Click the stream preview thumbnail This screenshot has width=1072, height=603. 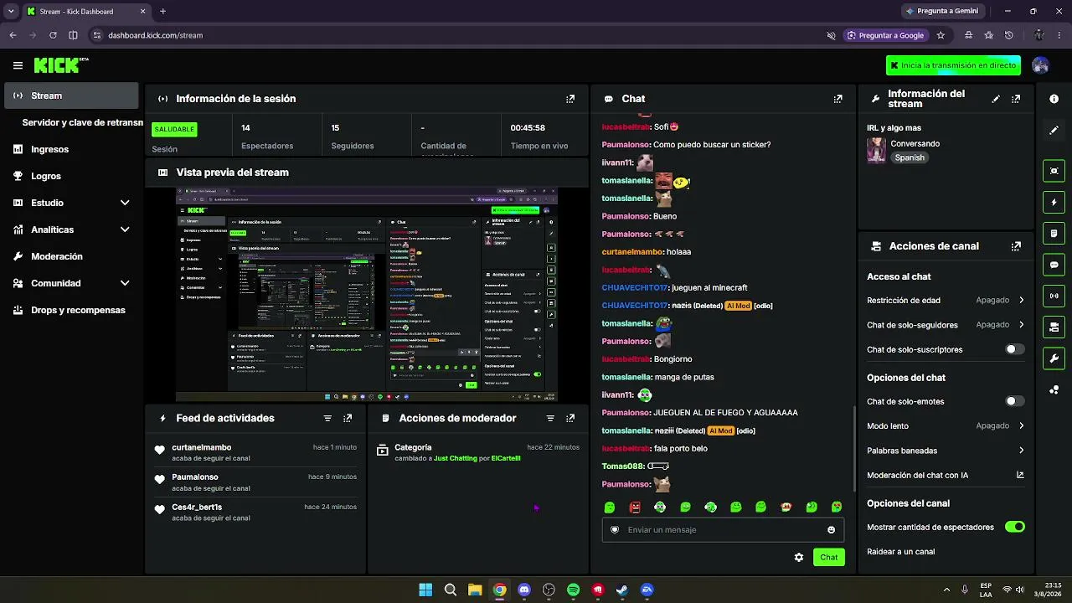[367, 295]
